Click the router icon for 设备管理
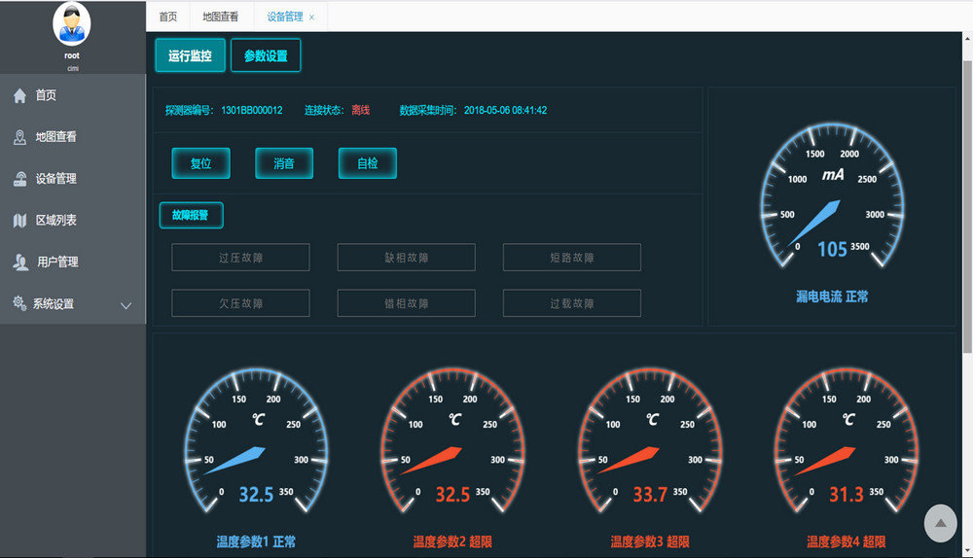This screenshot has width=973, height=558. click(x=19, y=179)
